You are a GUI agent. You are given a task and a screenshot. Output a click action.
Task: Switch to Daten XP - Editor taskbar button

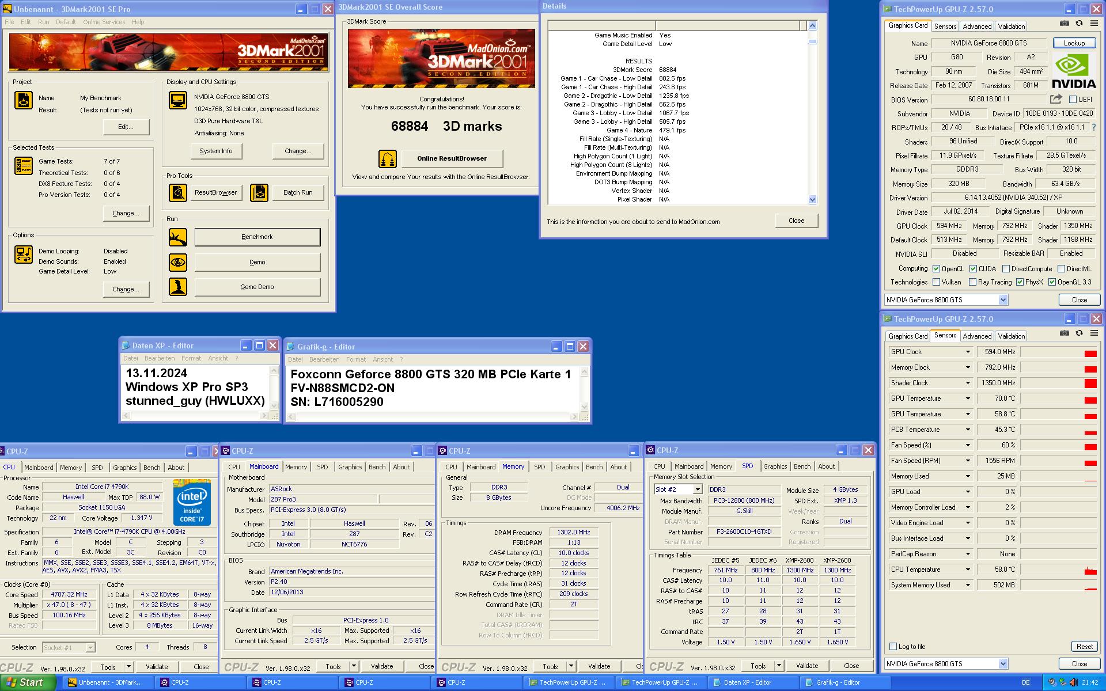click(x=753, y=682)
